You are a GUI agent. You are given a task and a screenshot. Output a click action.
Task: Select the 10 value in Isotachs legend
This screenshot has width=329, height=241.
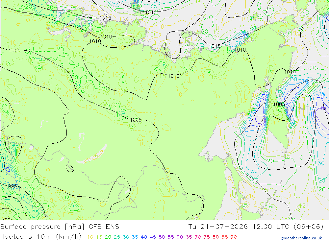[x=90, y=237]
